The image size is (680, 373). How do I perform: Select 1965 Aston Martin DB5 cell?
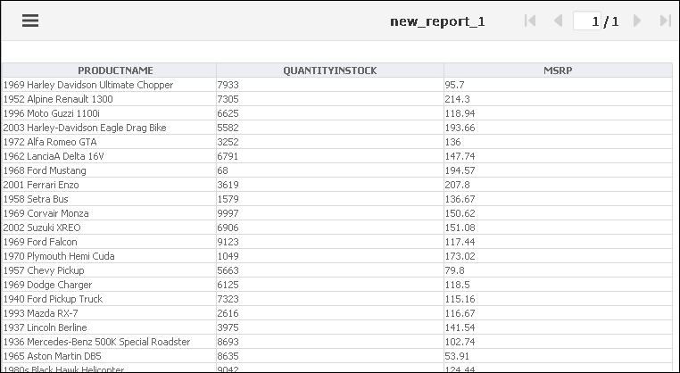(x=109, y=357)
